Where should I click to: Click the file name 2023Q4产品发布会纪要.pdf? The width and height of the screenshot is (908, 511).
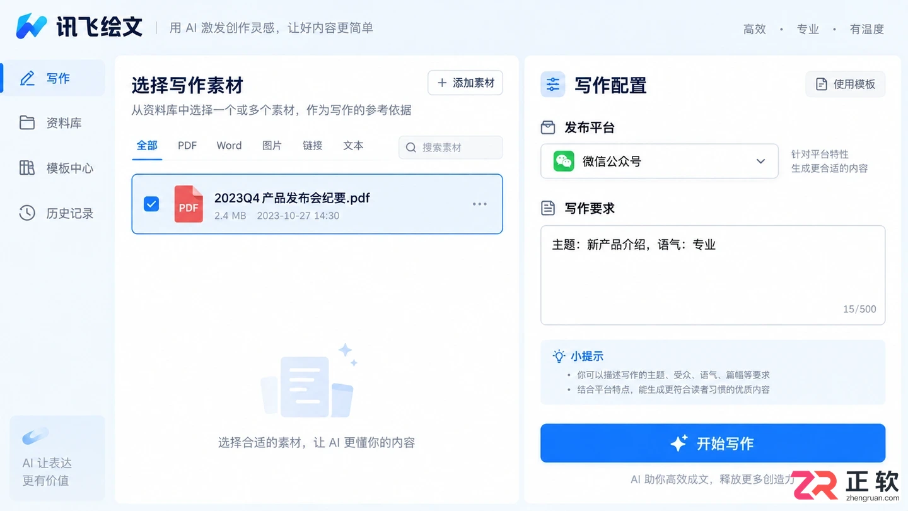pyautogui.click(x=292, y=198)
